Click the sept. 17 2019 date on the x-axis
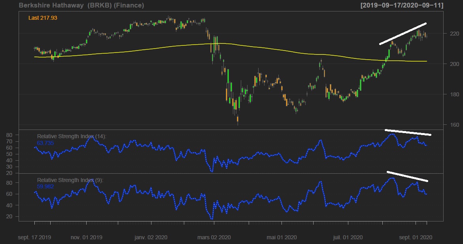The image size is (463, 244). (x=34, y=238)
